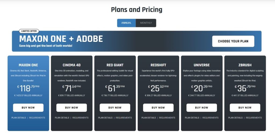
Task: Open Red Giant plan details
Action: click(105, 118)
